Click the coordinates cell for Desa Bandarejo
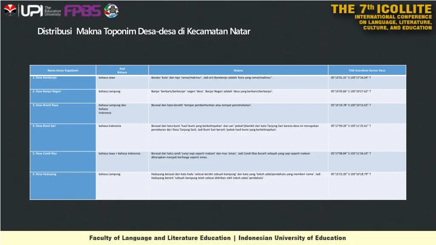Viewport: 436px width, 245px height. (x=350, y=78)
